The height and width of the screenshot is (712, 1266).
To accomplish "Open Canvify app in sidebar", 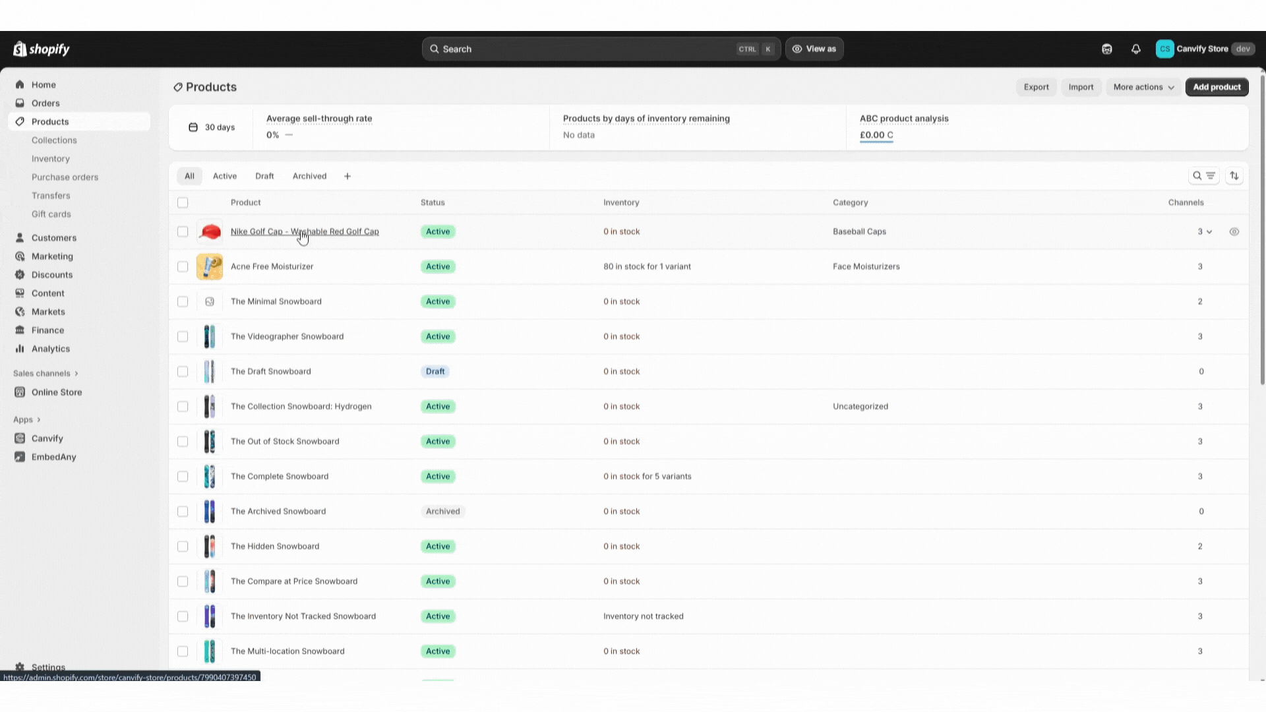I will point(47,438).
